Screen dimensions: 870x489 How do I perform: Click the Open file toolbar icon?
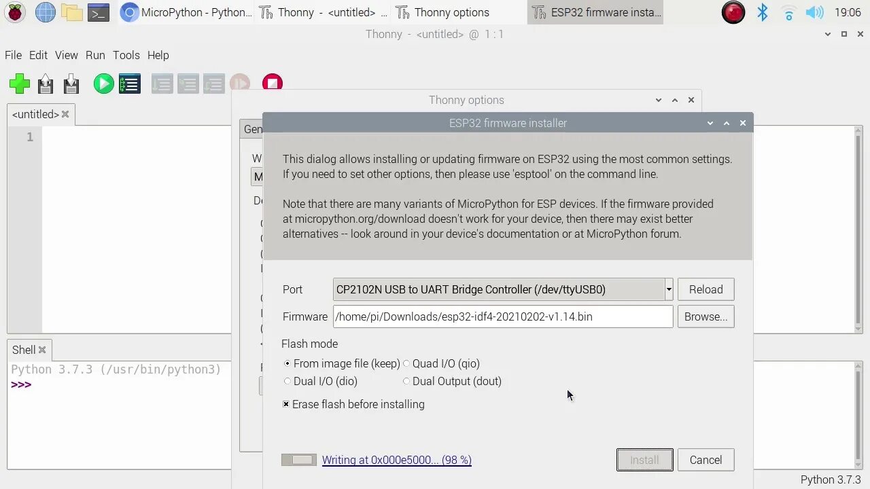coord(46,84)
